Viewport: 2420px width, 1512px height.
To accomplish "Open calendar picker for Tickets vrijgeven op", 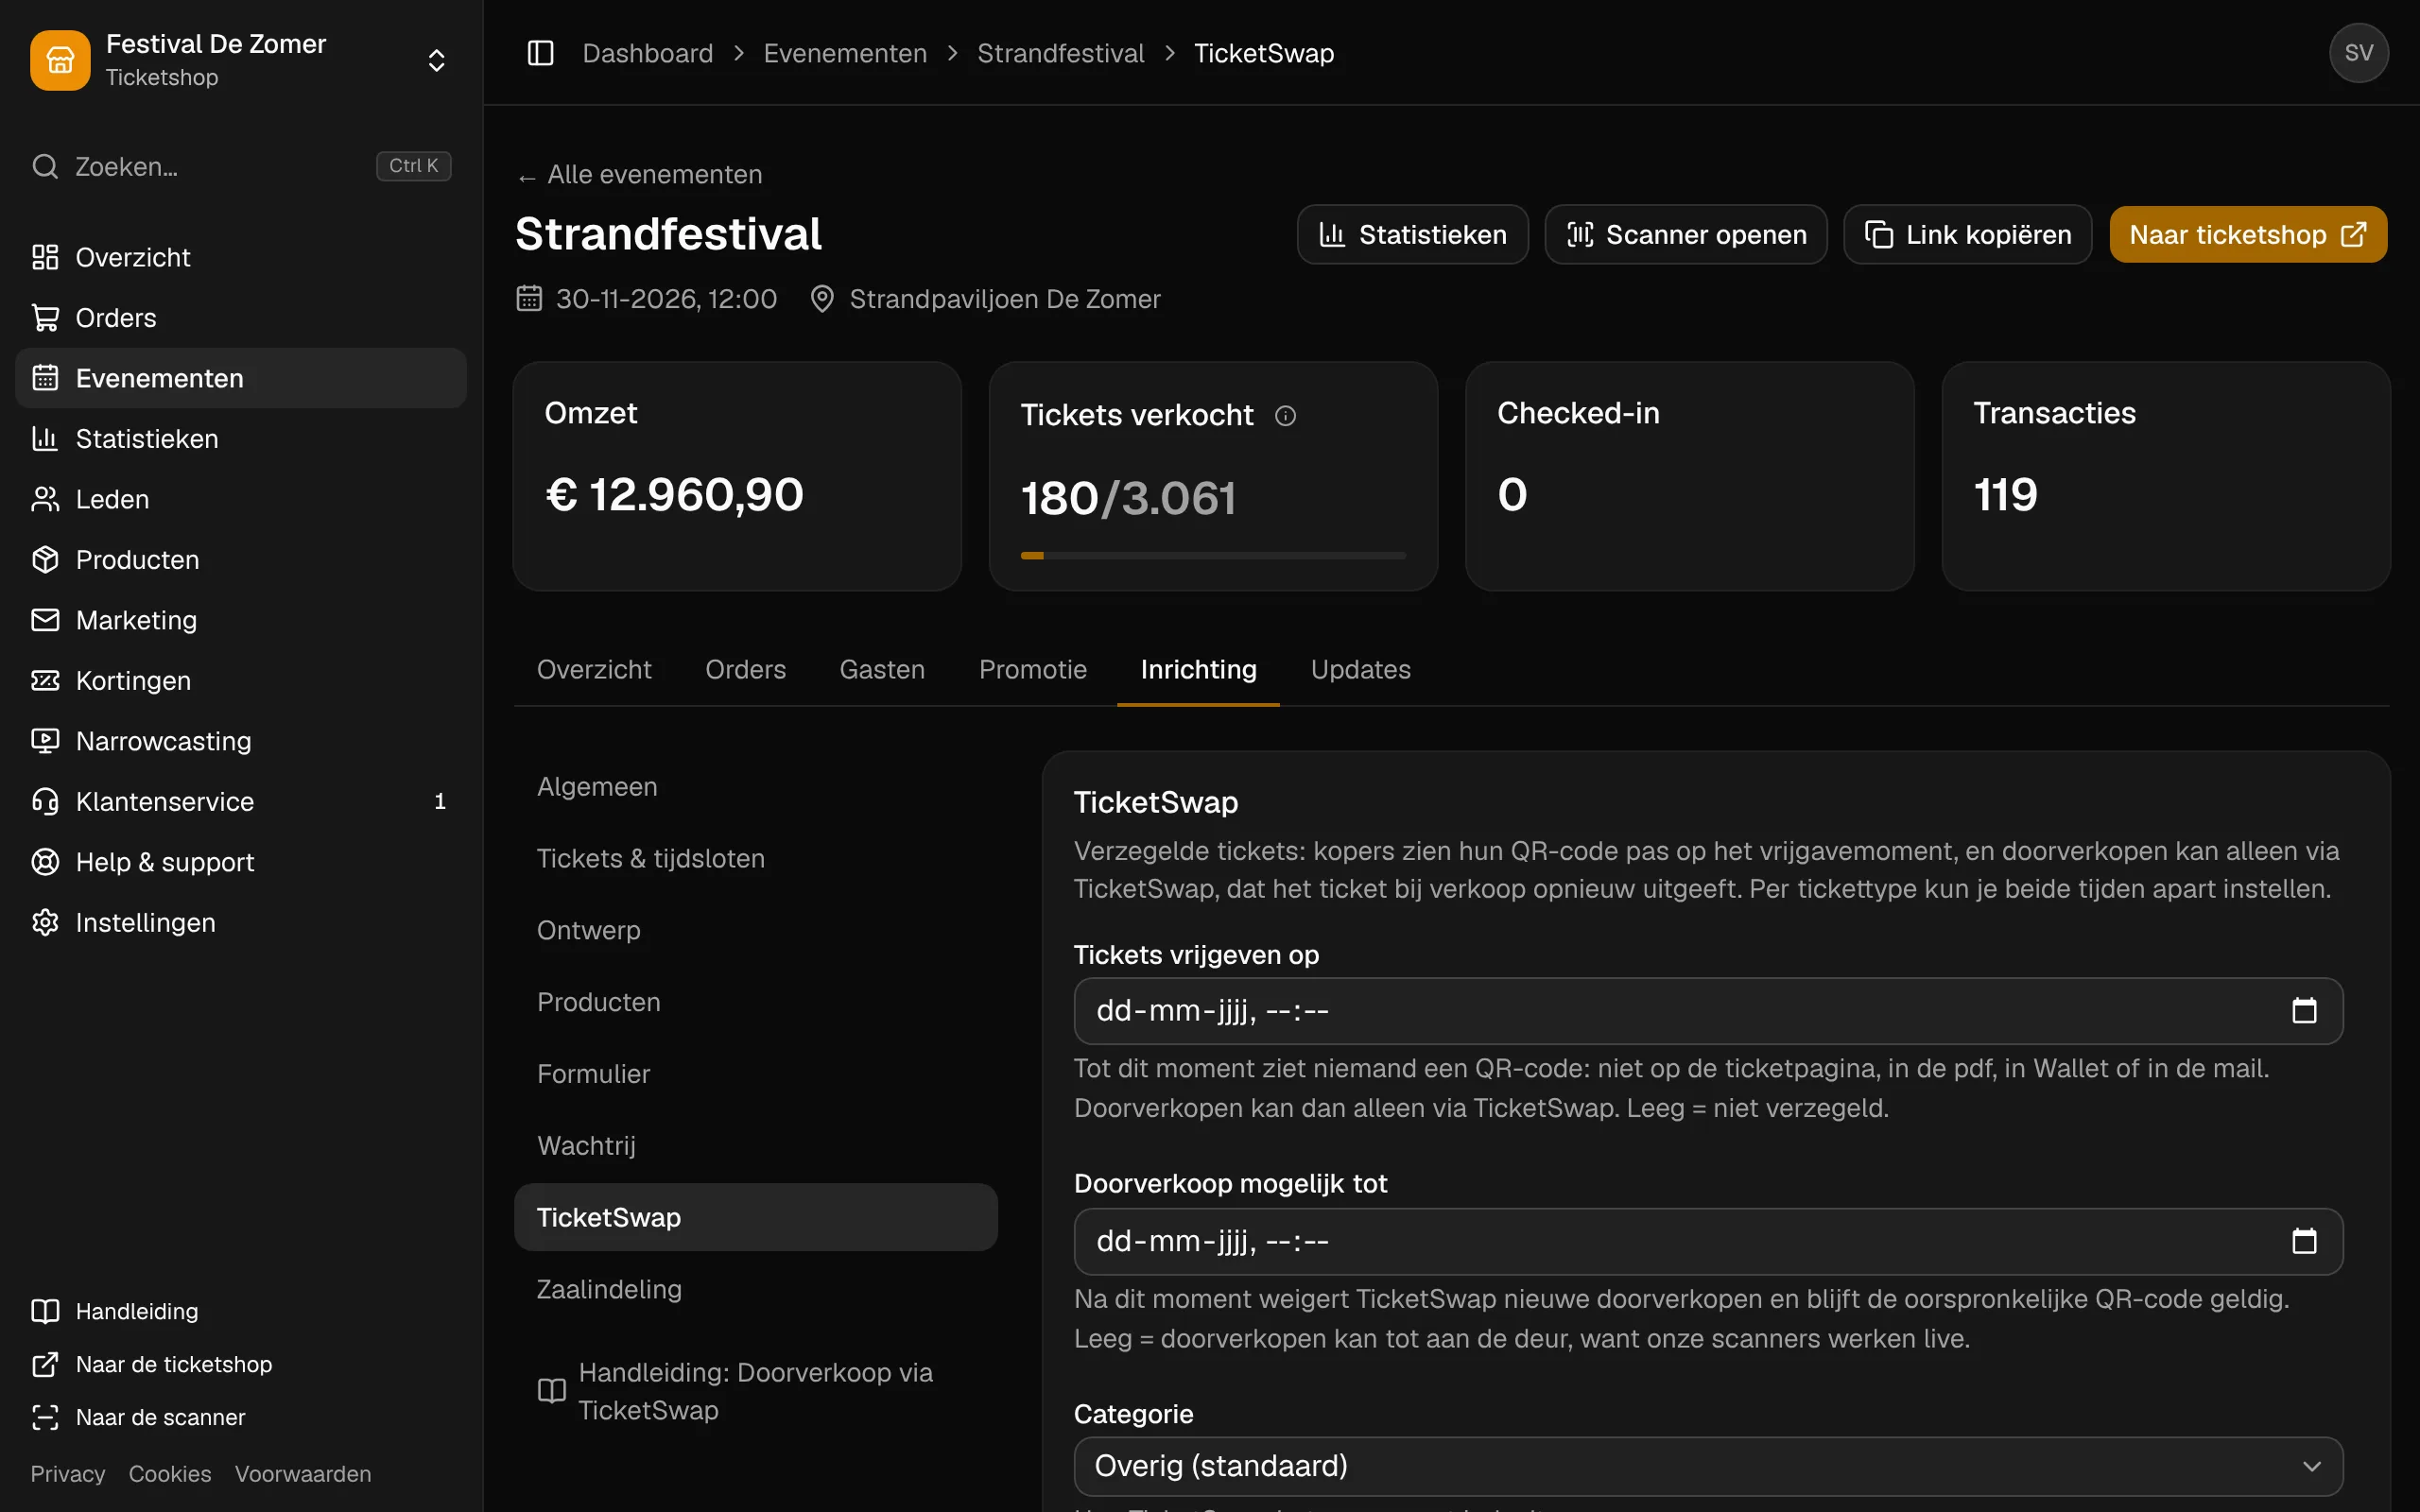I will coord(2304,1011).
